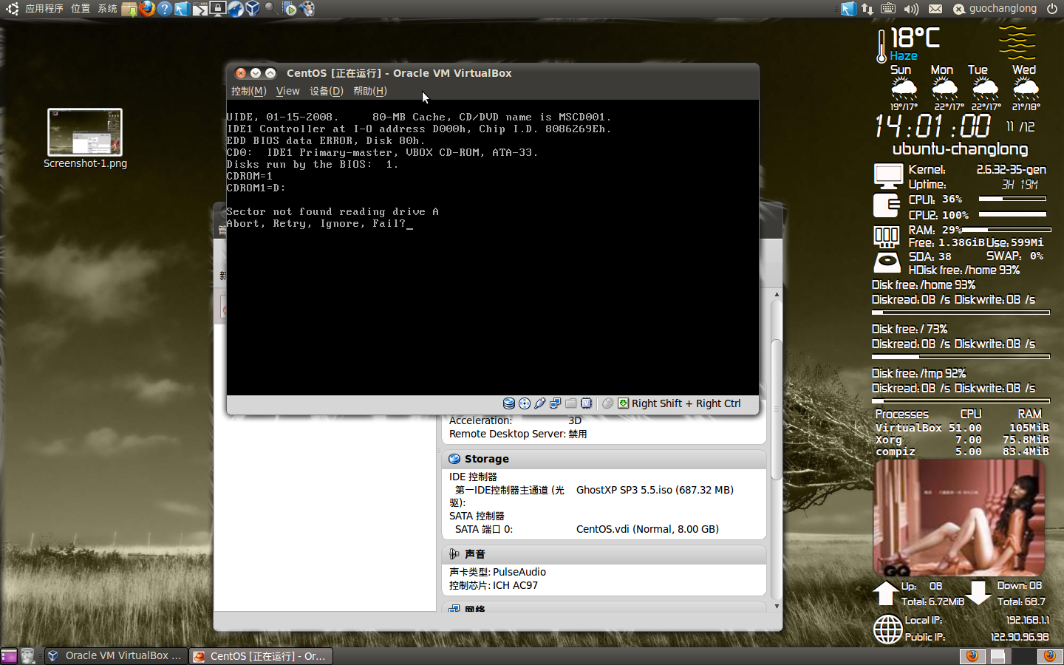
Task: Open the 应用程序 applications menu in top panel
Action: (x=44, y=8)
